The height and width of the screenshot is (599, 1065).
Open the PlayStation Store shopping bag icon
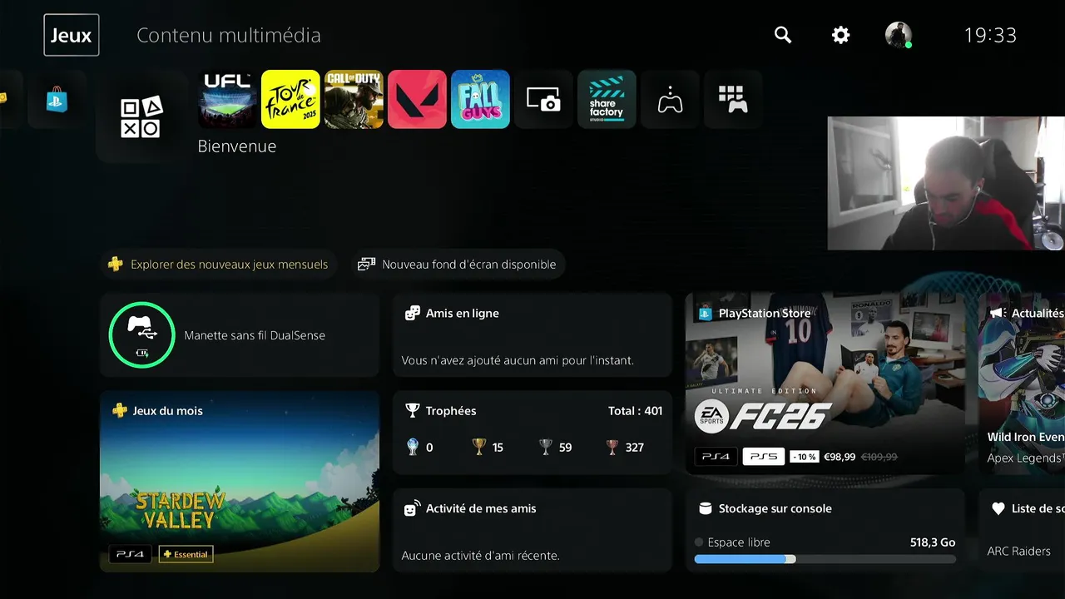click(x=57, y=99)
